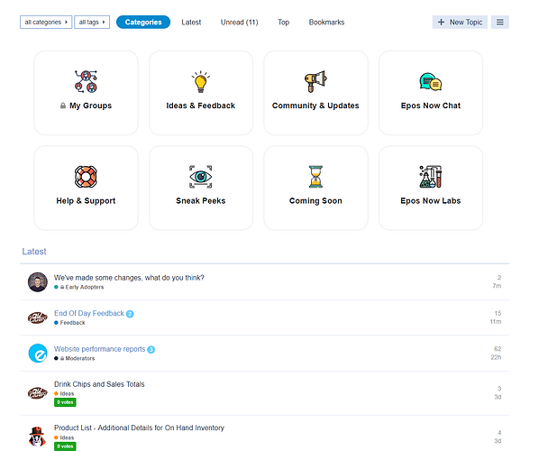This screenshot has height=451, width=539.
Task: View avatar of the changes topic poster
Action: (38, 282)
